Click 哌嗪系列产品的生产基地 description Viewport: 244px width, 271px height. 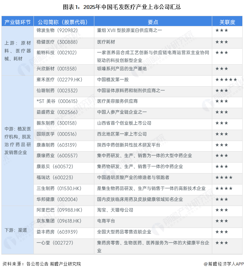click(x=122, y=69)
